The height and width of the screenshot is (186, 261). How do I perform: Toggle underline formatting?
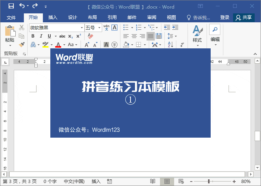tap(49, 36)
